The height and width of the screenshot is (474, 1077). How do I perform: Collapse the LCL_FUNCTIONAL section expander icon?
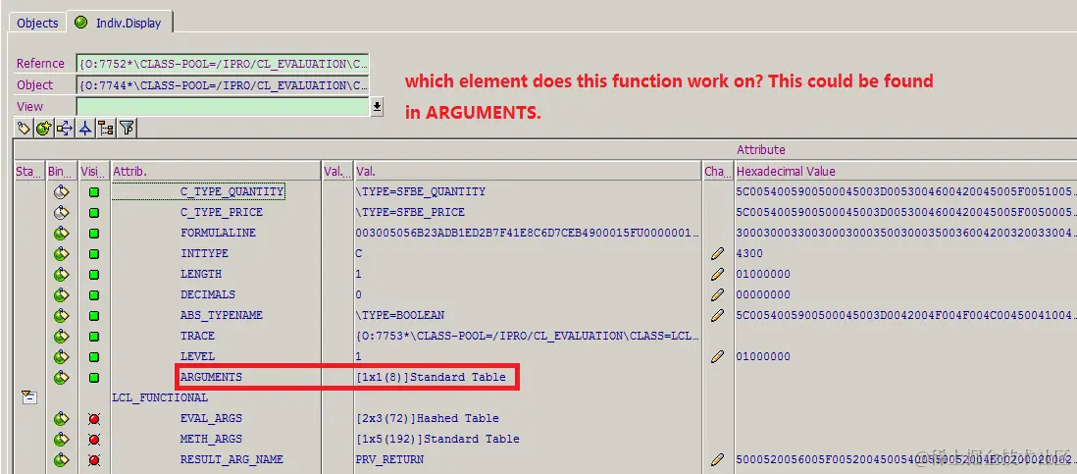(x=28, y=396)
